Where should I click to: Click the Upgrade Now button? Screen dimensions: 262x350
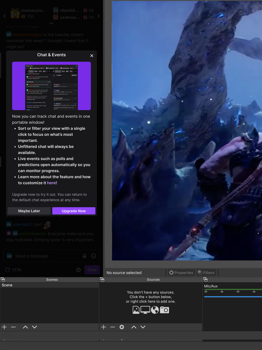point(74,211)
